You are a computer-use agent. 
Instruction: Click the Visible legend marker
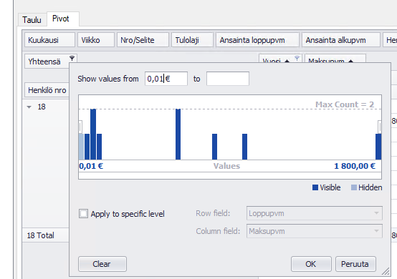point(315,187)
